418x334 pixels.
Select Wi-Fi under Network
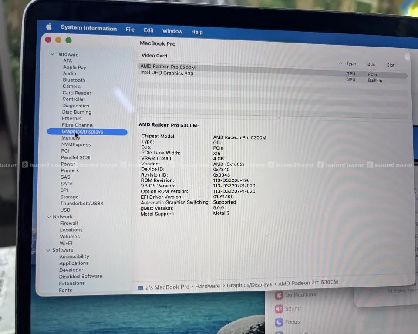coord(66,243)
